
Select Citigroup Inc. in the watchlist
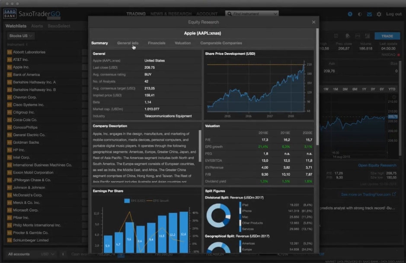pyautogui.click(x=23, y=112)
